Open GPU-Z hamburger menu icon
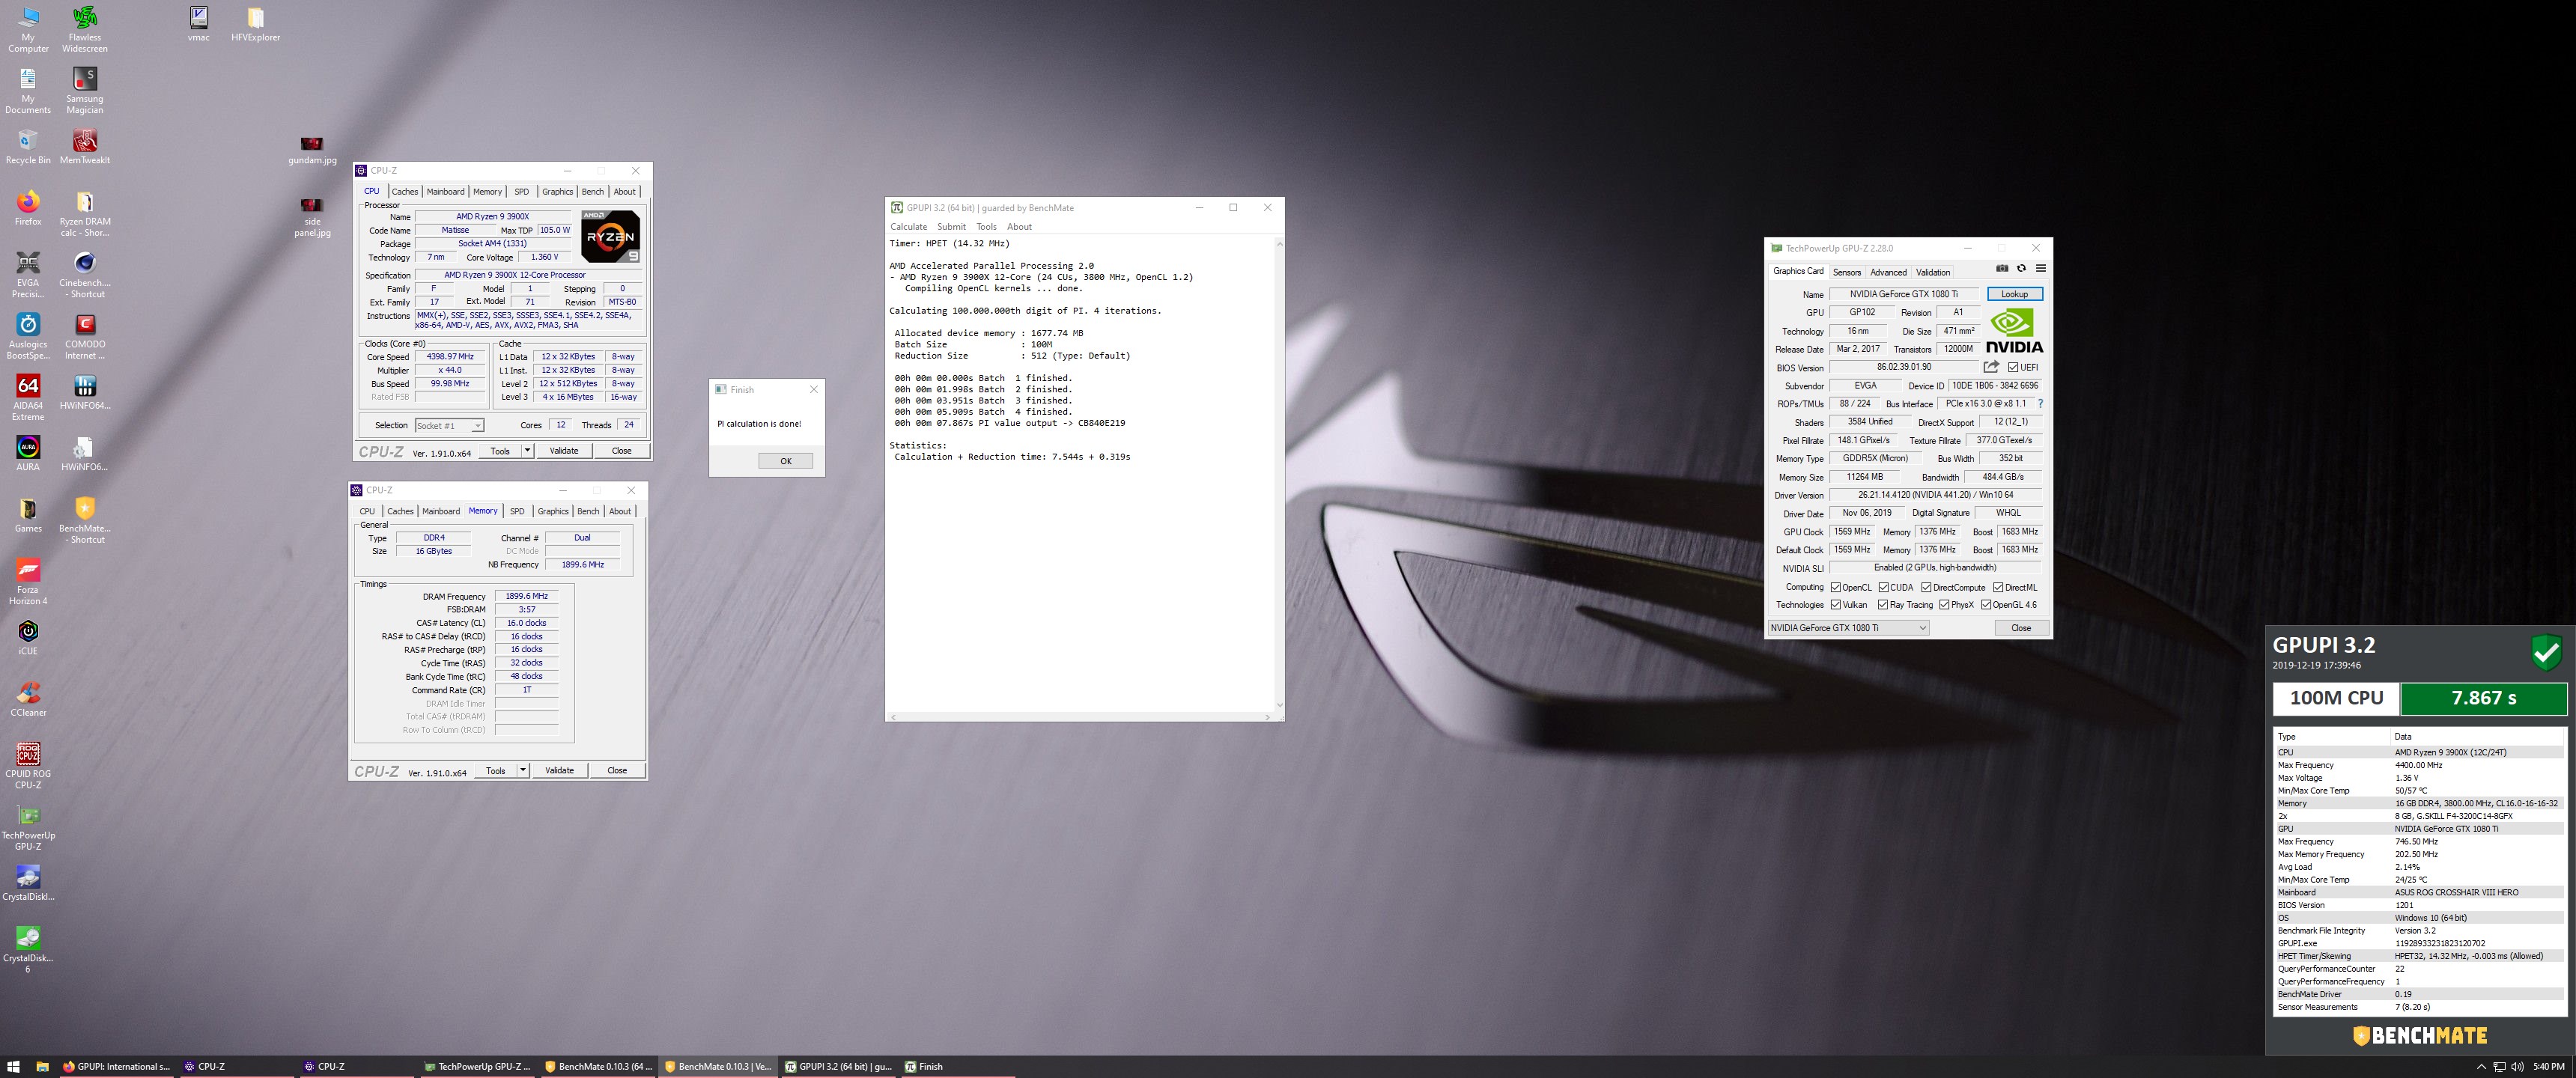The height and width of the screenshot is (1078, 2576). pos(2041,268)
